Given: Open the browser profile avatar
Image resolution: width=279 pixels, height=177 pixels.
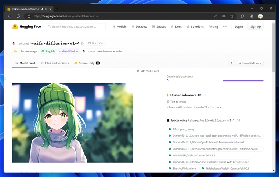Looking at the screenshot, I should tap(261, 16).
